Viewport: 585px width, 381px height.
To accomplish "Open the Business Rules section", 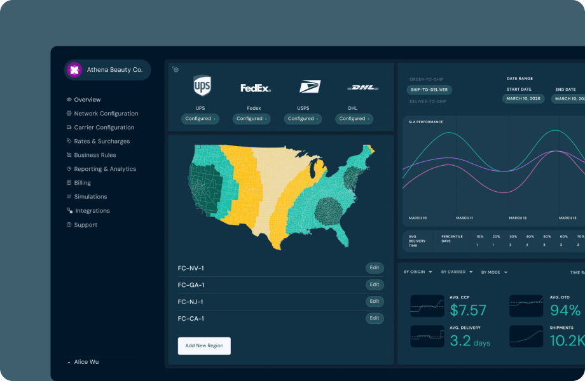I will 95,155.
